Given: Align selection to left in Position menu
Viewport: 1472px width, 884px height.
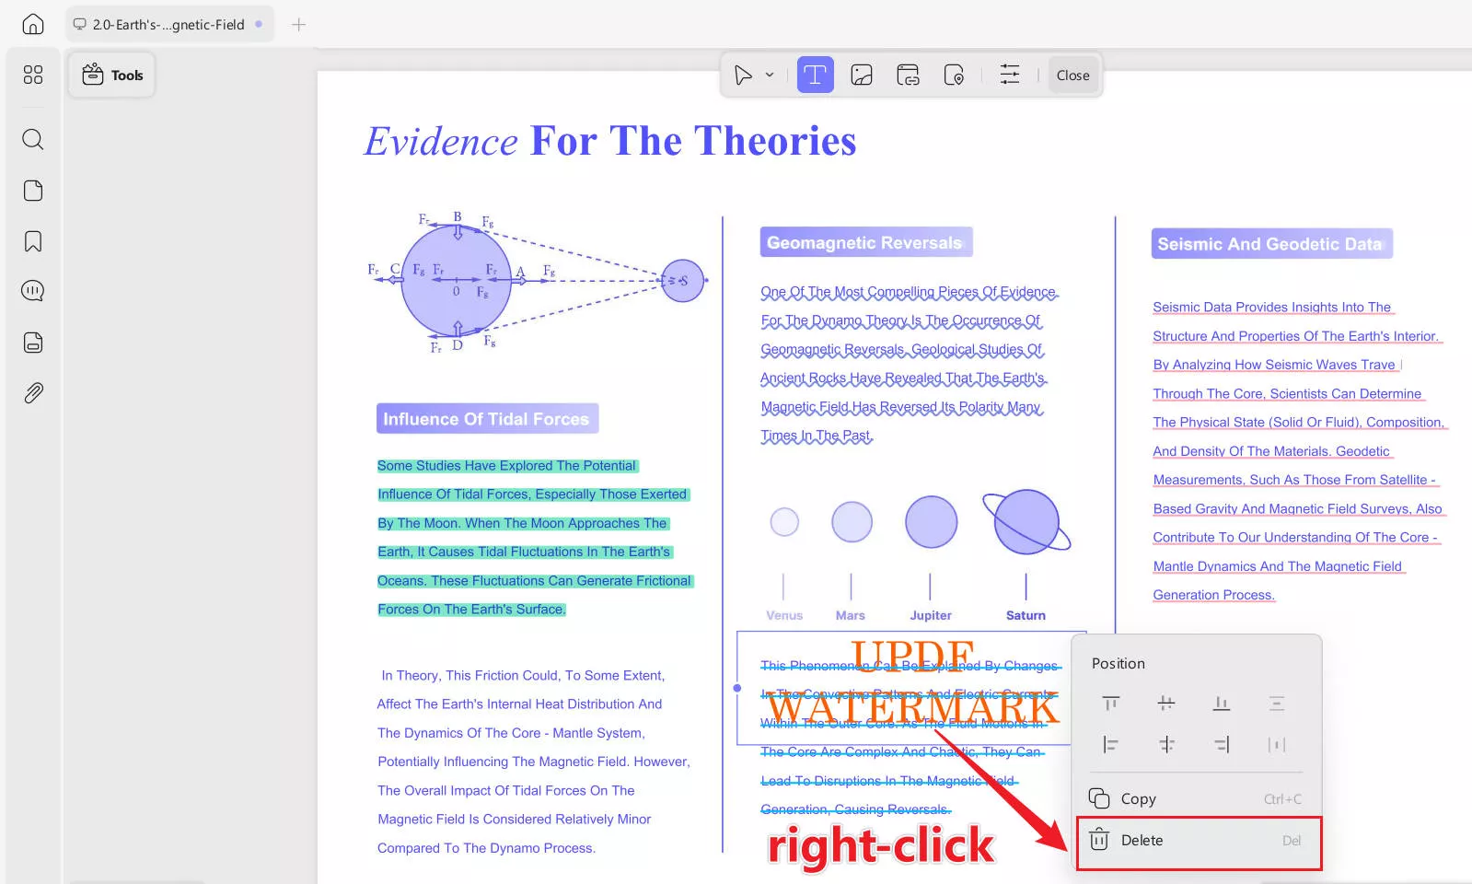Looking at the screenshot, I should tap(1111, 744).
